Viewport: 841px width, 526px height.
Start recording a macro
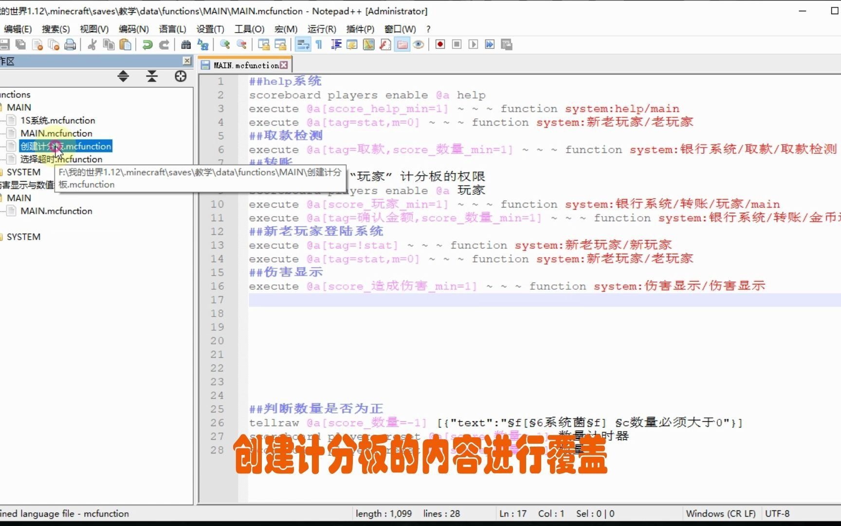coord(440,44)
